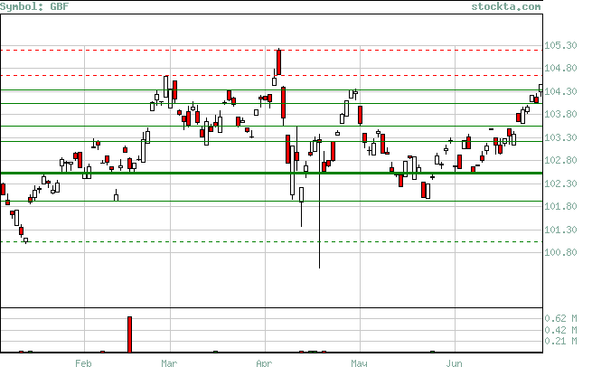The width and height of the screenshot is (592, 367).
Task: Click the Jun month label
Action: point(454,363)
